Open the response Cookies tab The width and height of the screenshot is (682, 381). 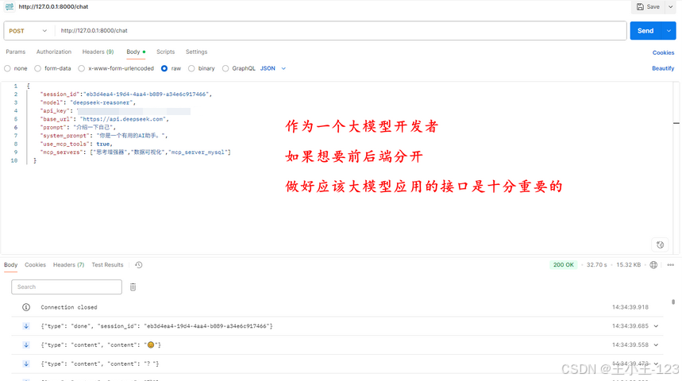(35, 265)
